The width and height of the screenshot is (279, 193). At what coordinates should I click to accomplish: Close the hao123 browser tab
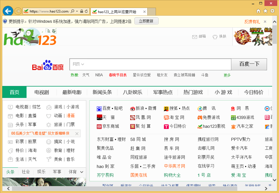click(144, 12)
